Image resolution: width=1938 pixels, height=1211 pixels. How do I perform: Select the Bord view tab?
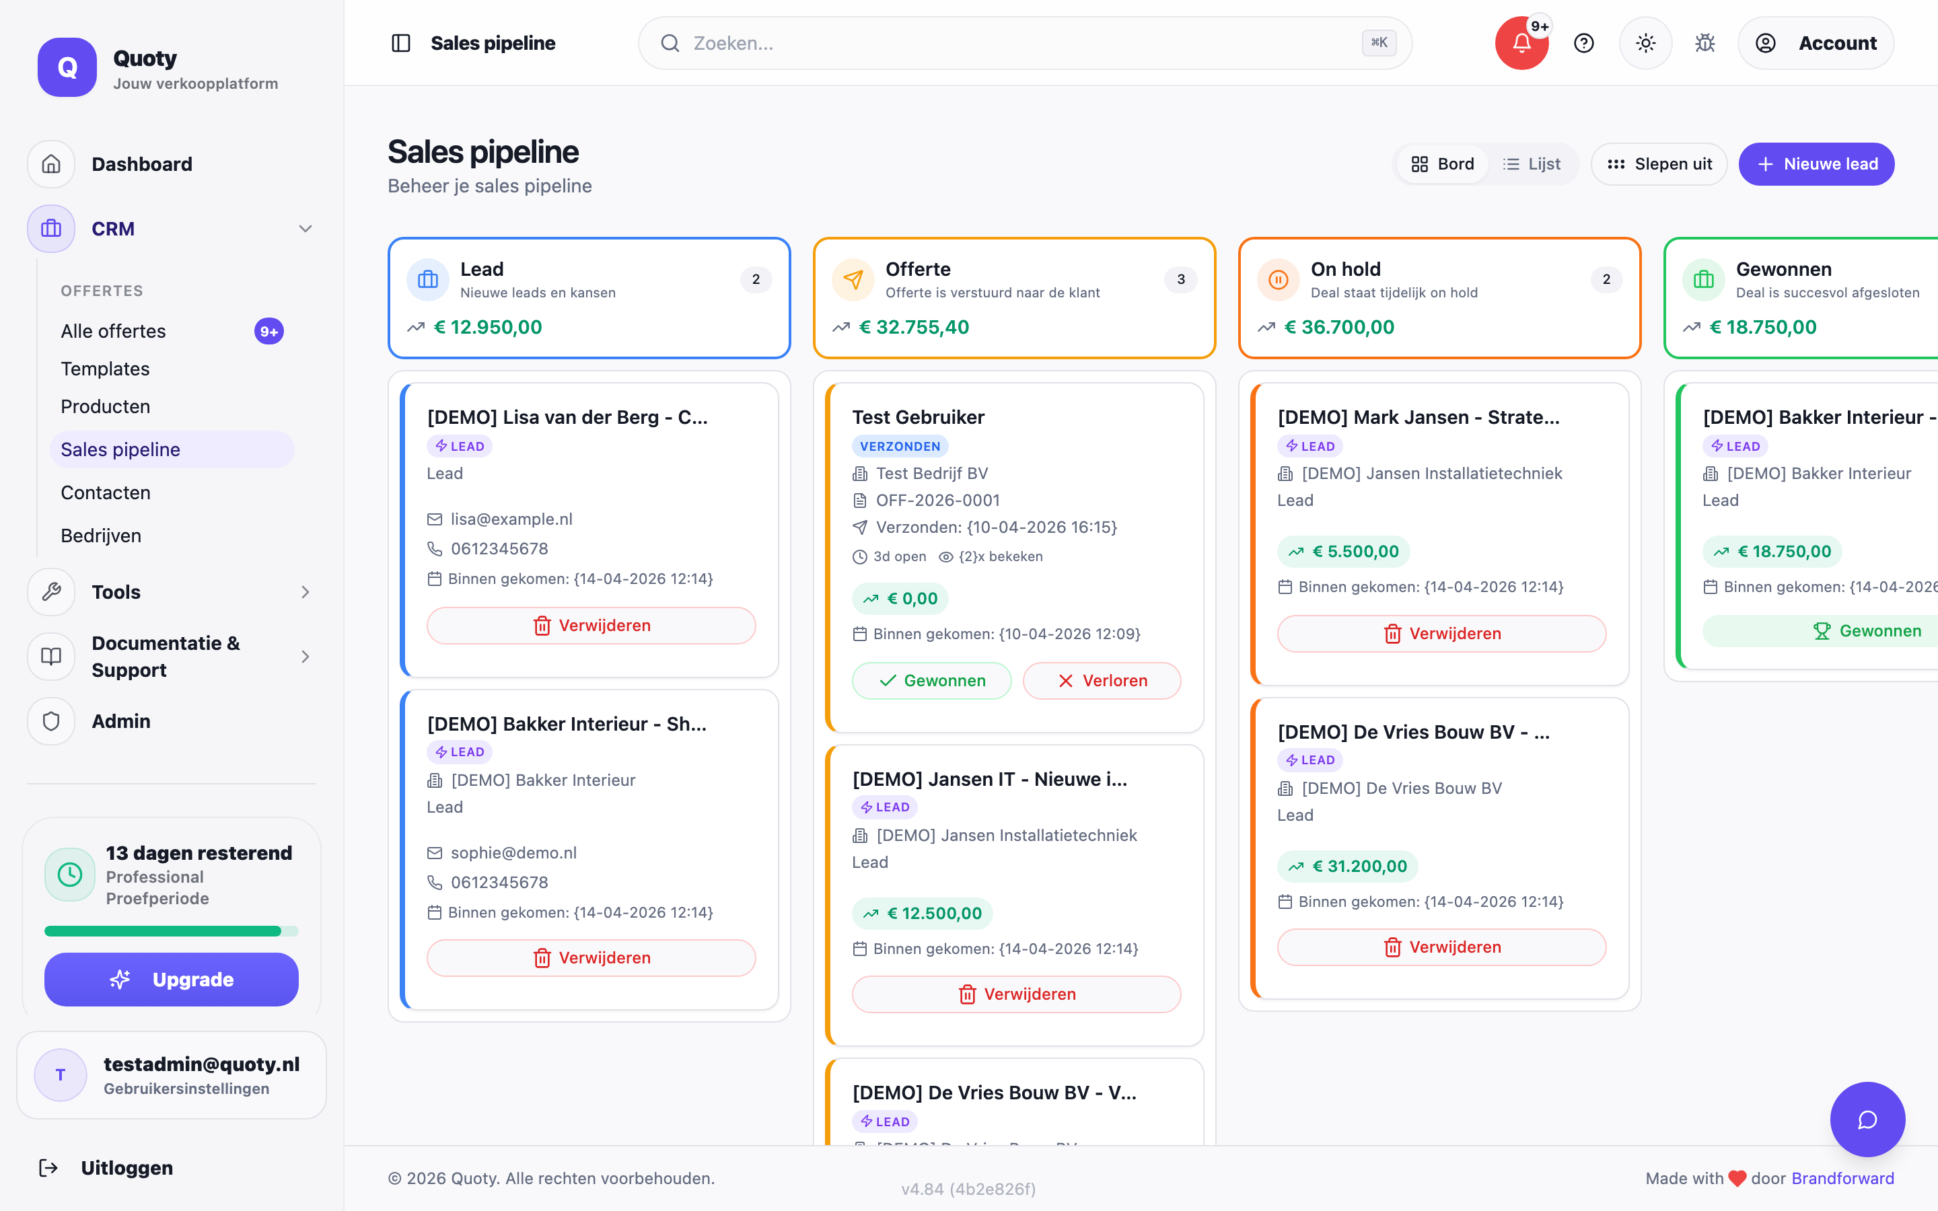1441,163
